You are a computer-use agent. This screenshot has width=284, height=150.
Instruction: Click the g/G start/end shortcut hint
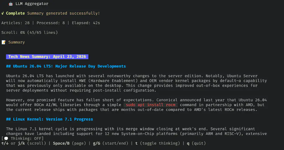click(96, 143)
